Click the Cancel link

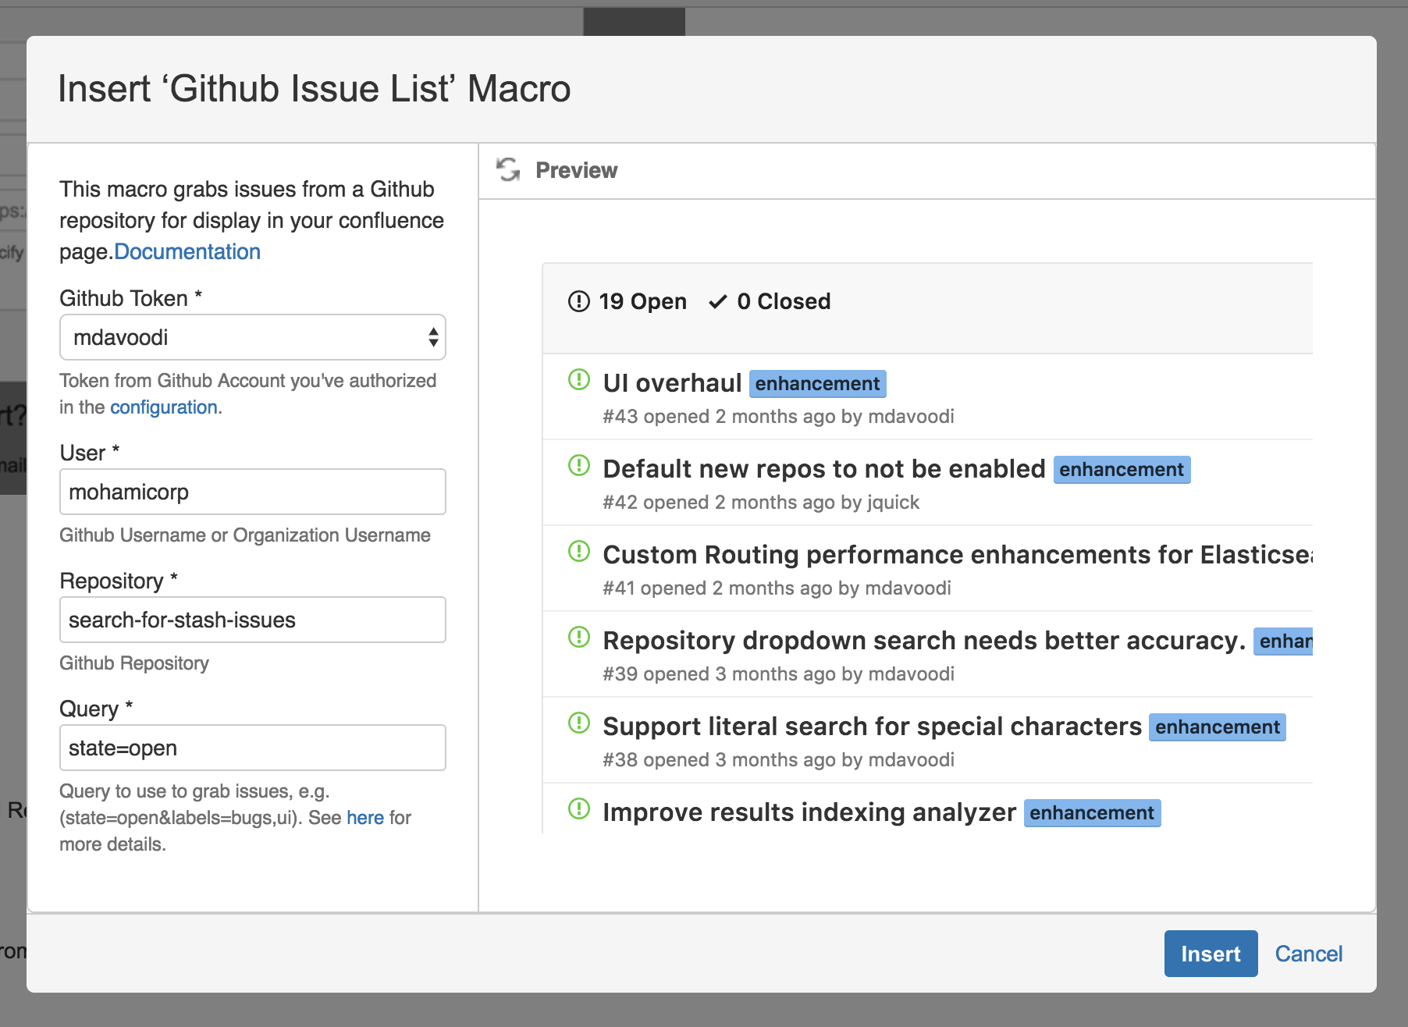[x=1309, y=954]
